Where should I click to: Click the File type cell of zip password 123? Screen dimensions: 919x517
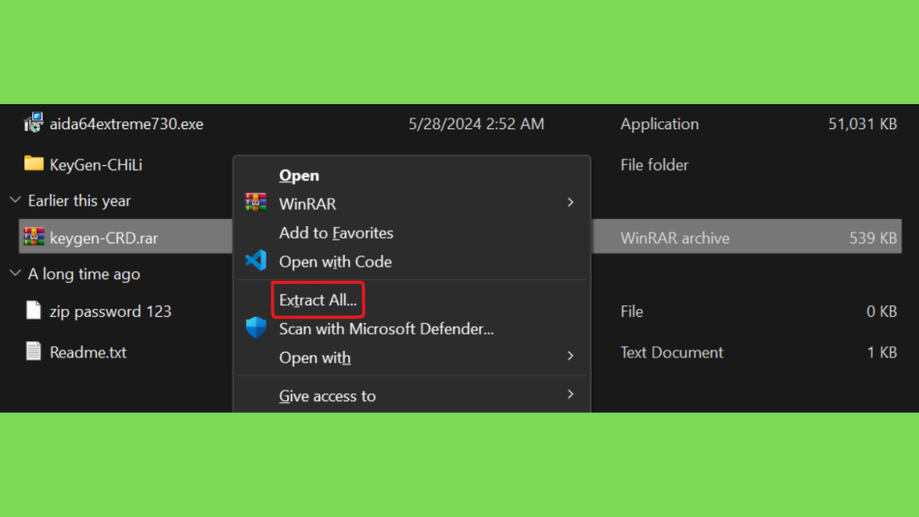[x=632, y=311]
